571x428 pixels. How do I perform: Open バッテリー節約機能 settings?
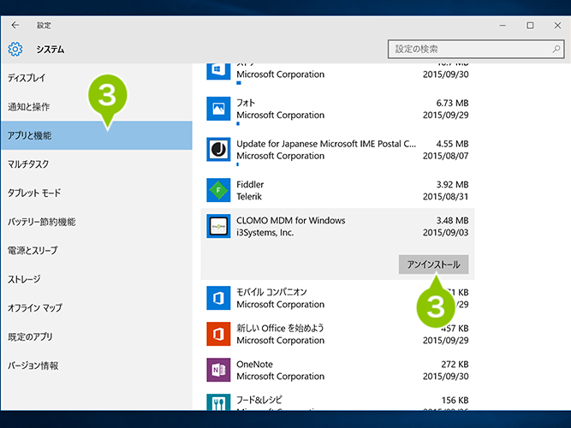pyautogui.click(x=97, y=222)
